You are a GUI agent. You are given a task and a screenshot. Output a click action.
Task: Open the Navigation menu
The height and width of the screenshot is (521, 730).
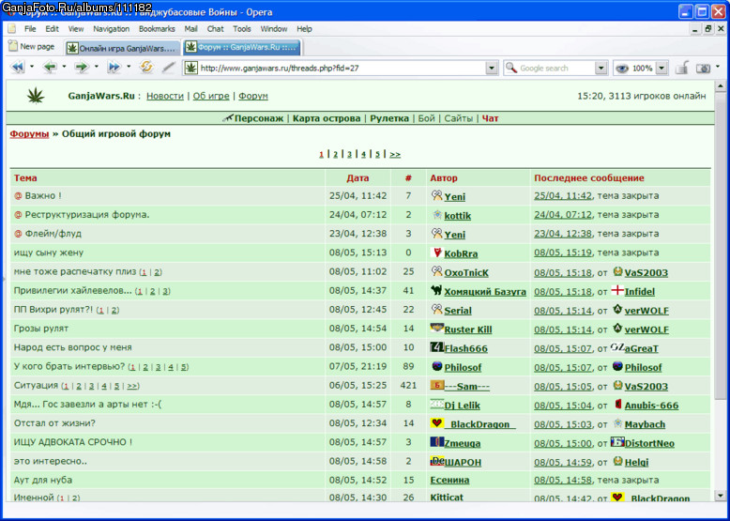click(x=112, y=29)
